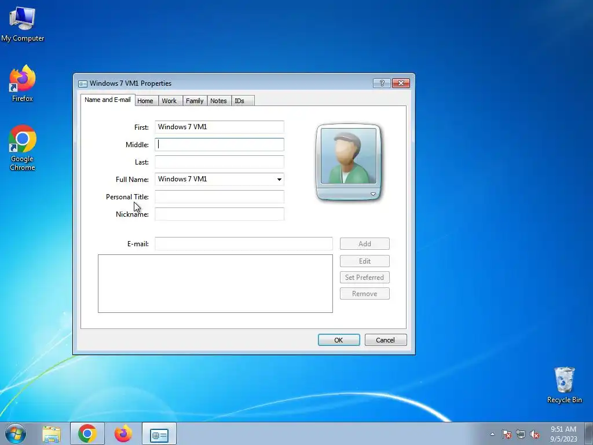This screenshot has height=445, width=593.
Task: Open the contact picture dropdown arrow
Action: coord(373,194)
